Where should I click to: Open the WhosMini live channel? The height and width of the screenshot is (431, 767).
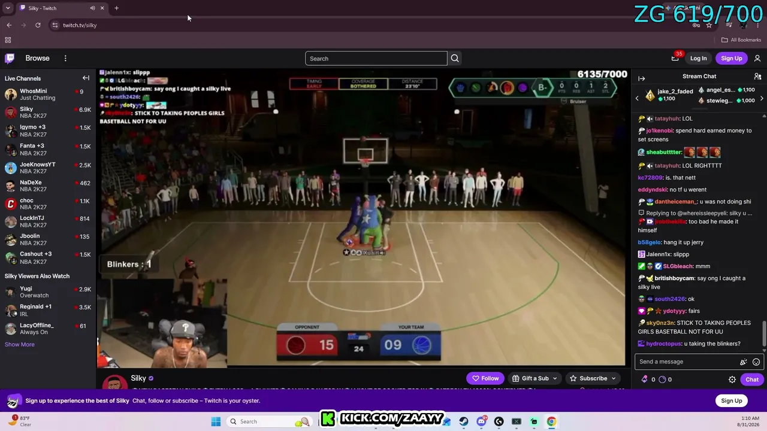(x=48, y=95)
